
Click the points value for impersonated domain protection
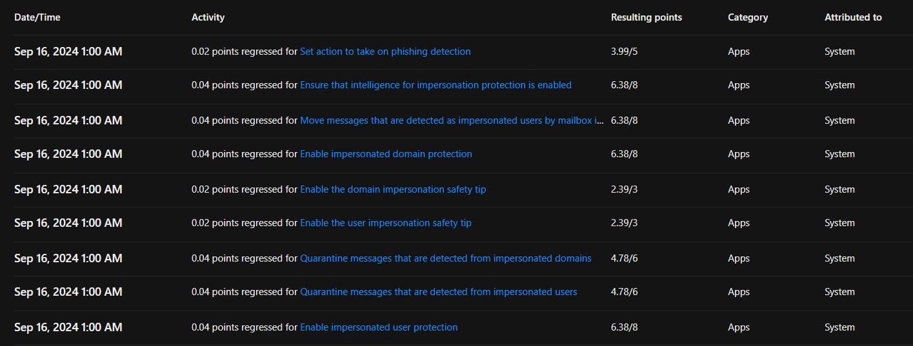(x=624, y=154)
